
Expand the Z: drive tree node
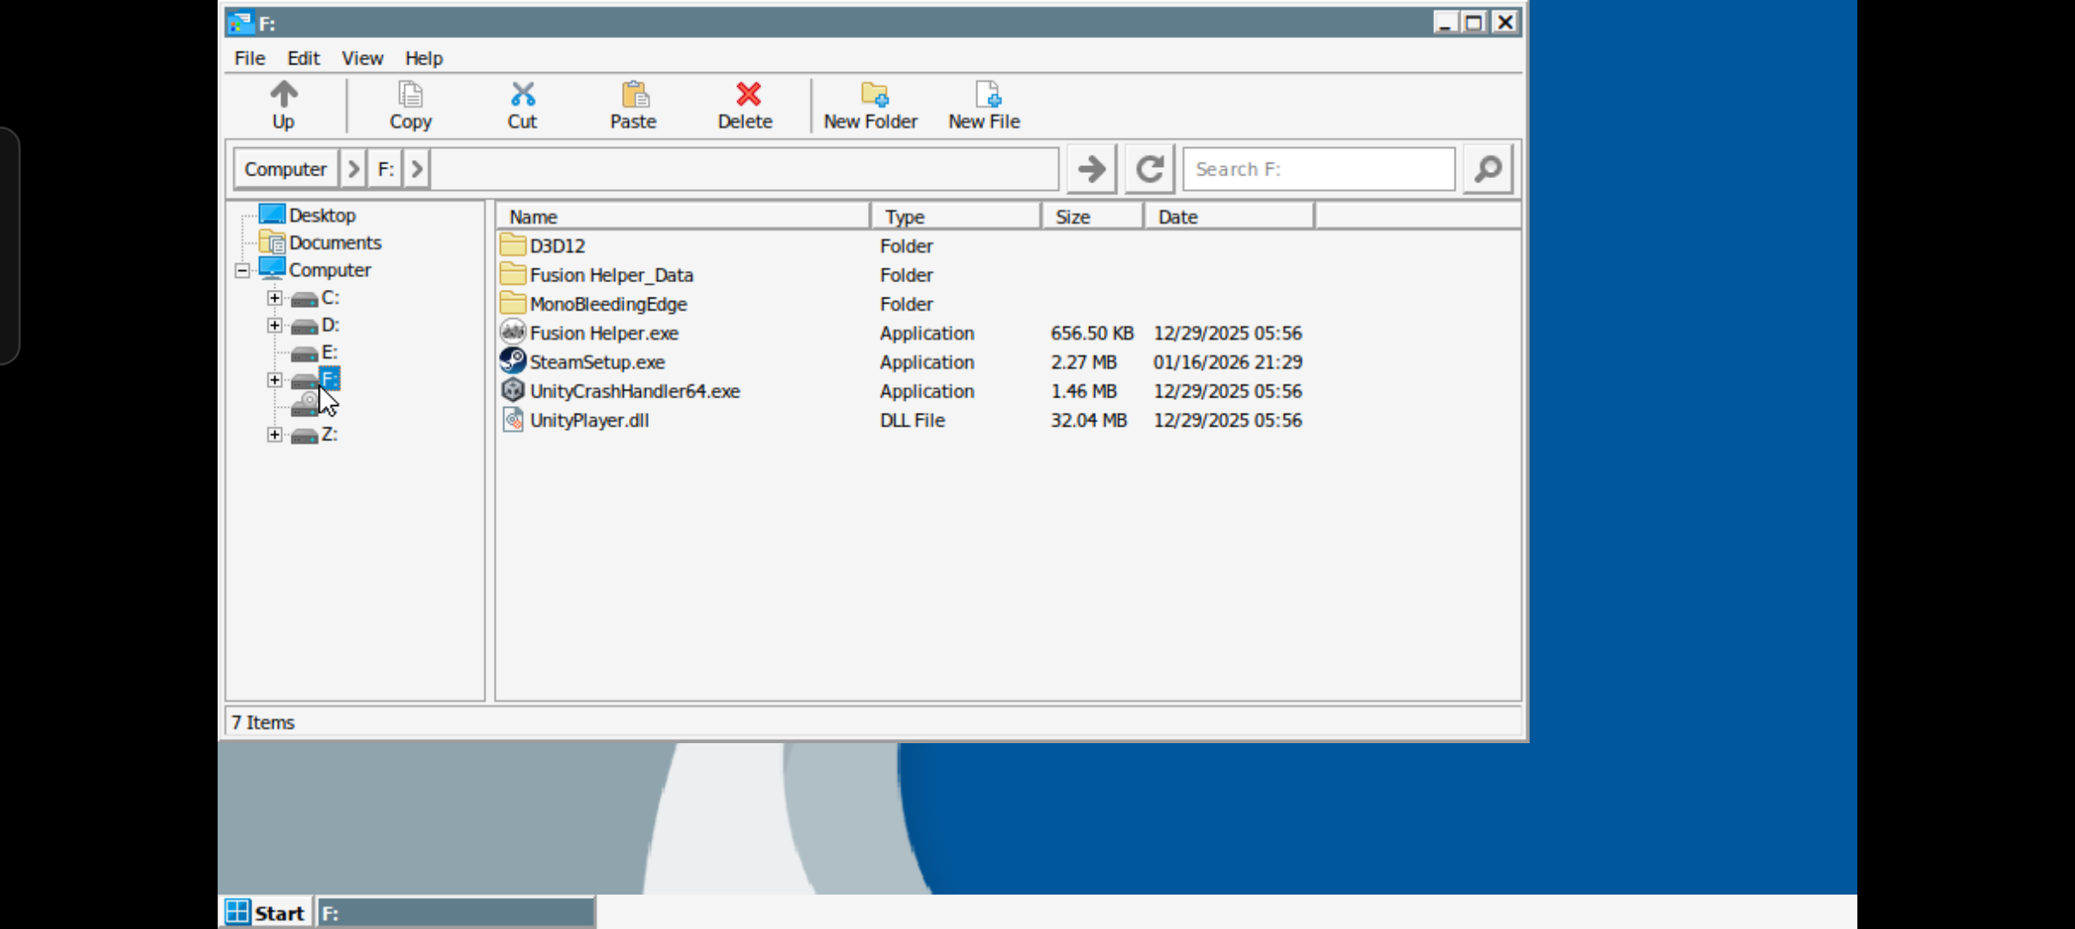[274, 435]
